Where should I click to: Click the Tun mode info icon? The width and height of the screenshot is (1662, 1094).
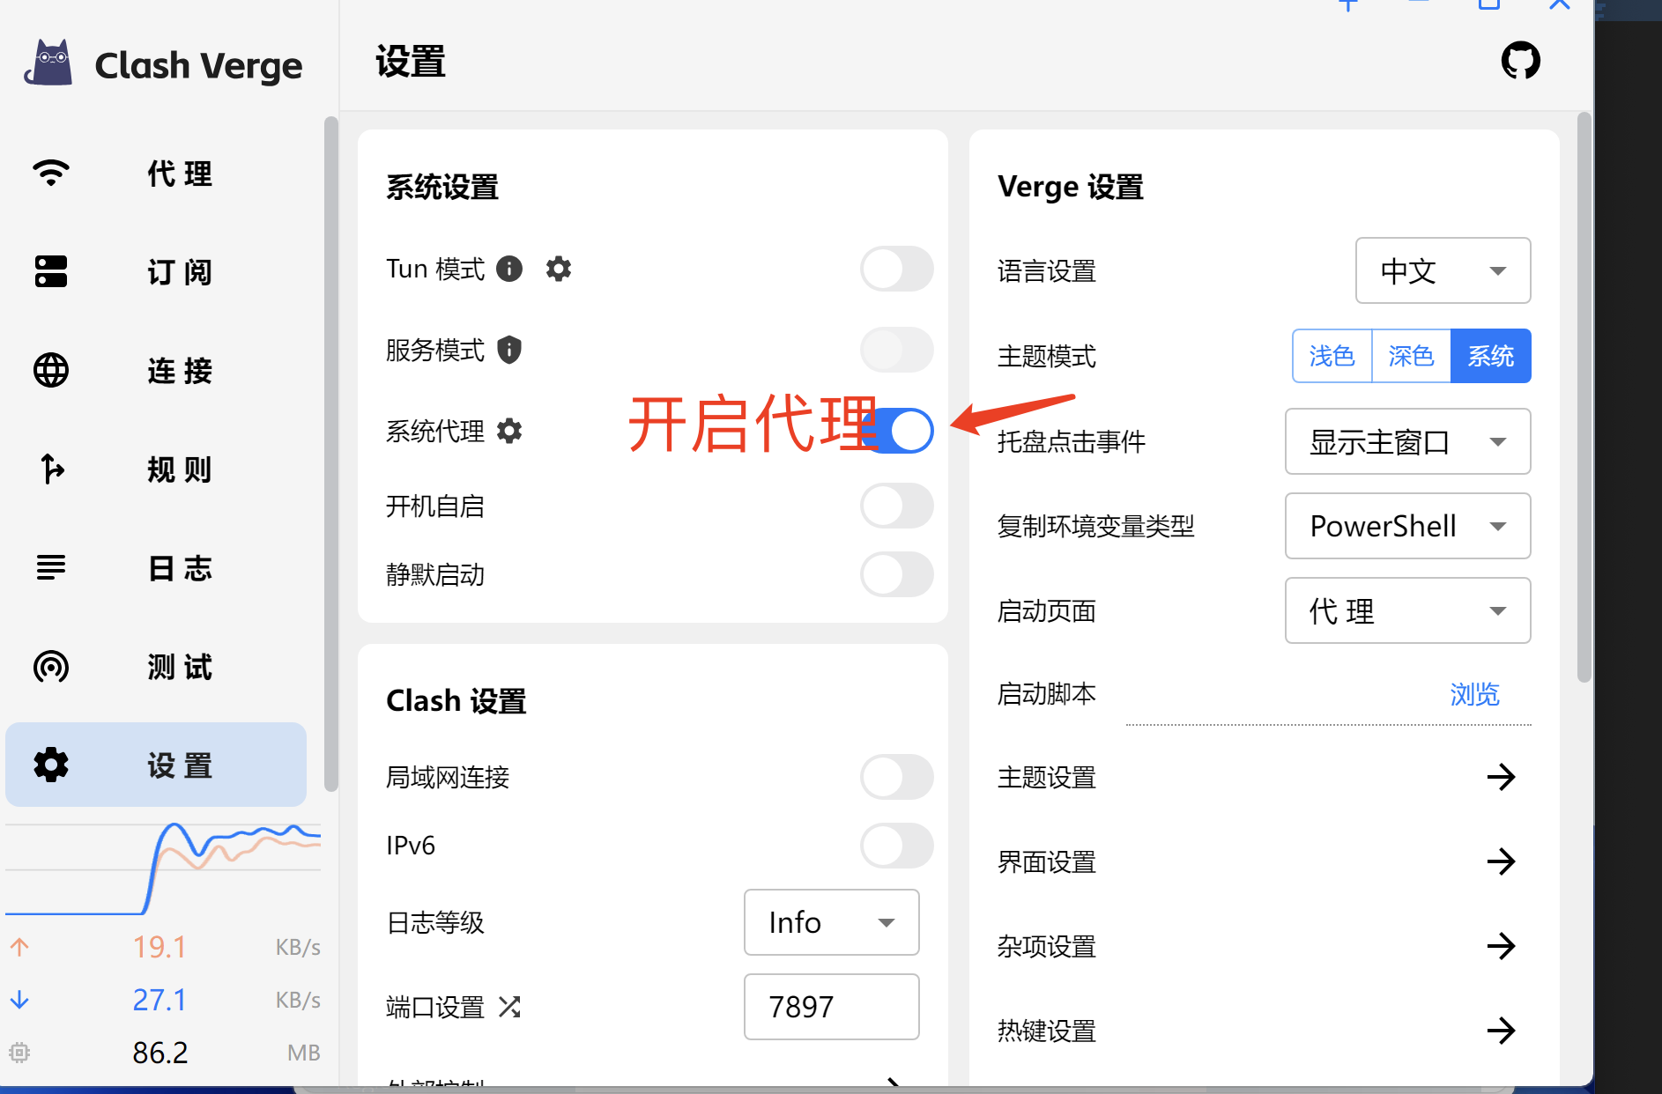tap(509, 269)
